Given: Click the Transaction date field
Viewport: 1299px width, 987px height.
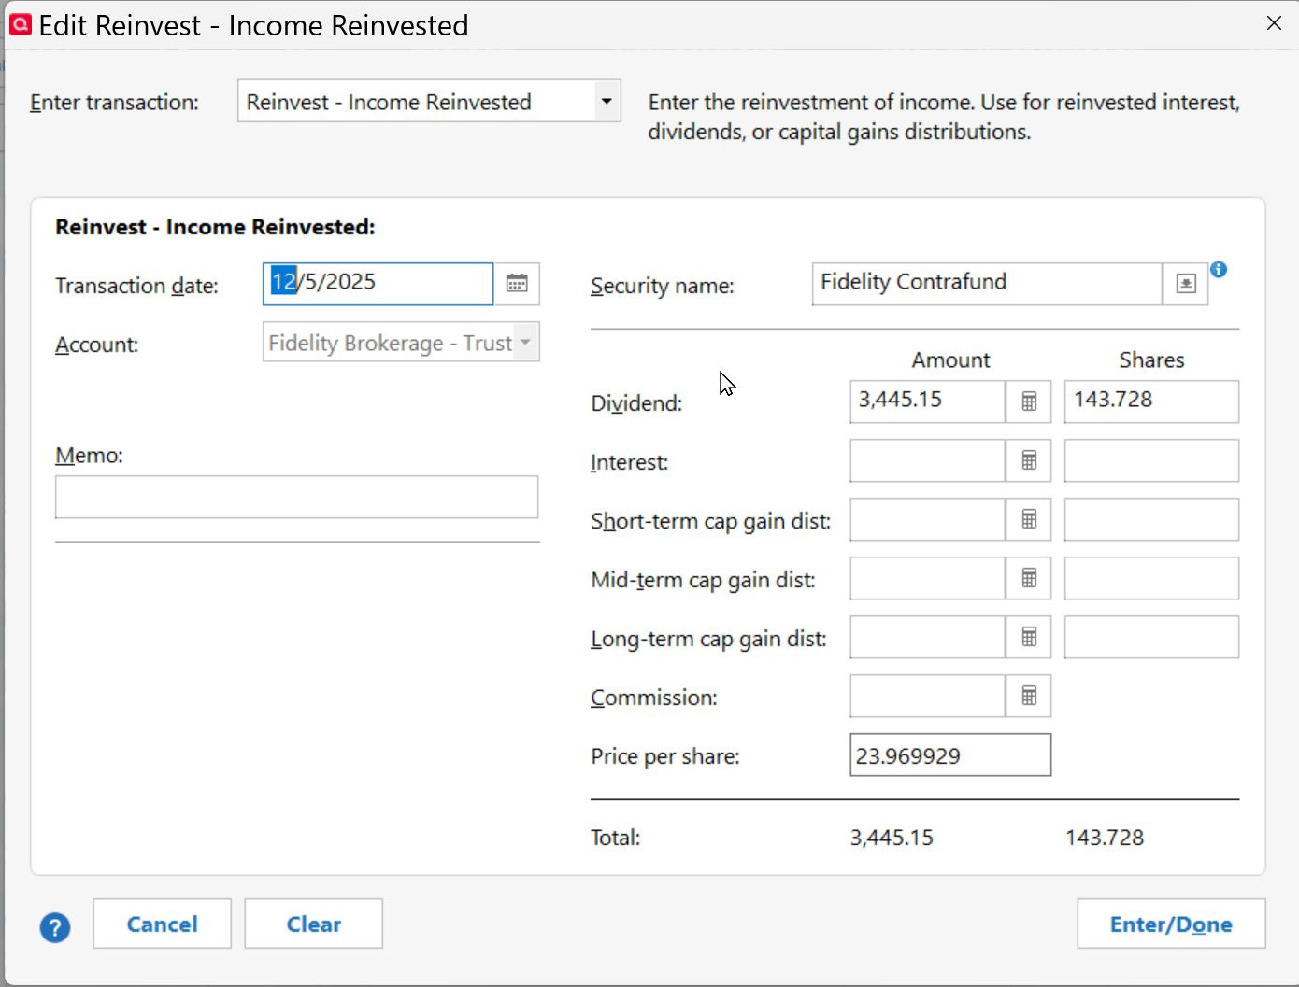Looking at the screenshot, I should pyautogui.click(x=378, y=284).
